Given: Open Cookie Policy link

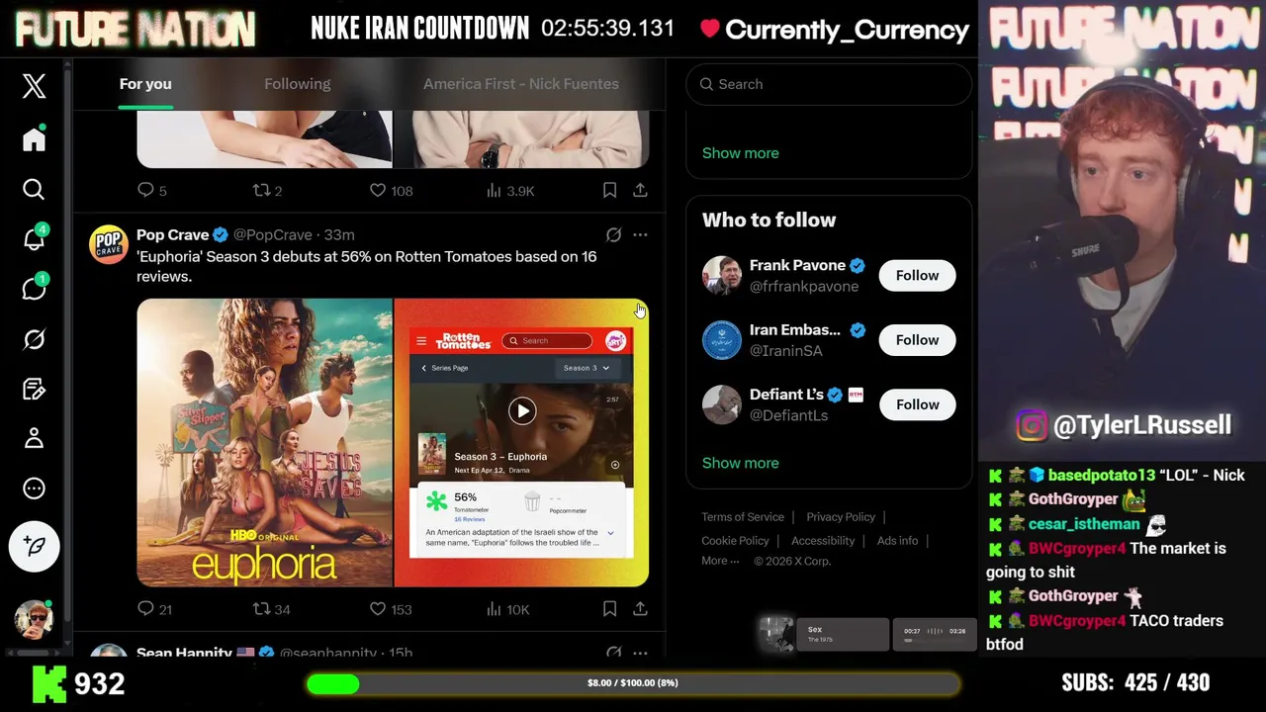Looking at the screenshot, I should 735,541.
